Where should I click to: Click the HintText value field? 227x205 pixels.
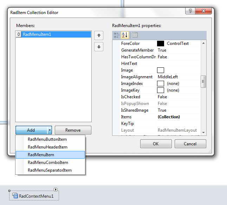pos(179,64)
